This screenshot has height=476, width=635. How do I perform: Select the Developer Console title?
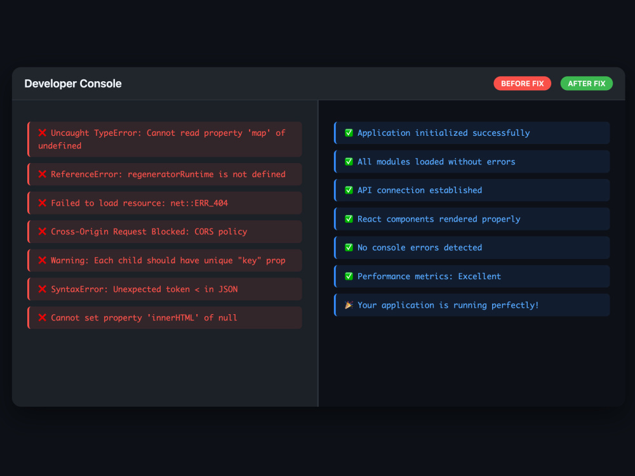73,83
